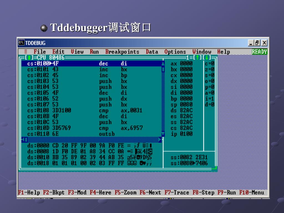The image size is (284, 213).
Task: Select the ds:0008 memory dump row
Action: [x=90, y=151]
